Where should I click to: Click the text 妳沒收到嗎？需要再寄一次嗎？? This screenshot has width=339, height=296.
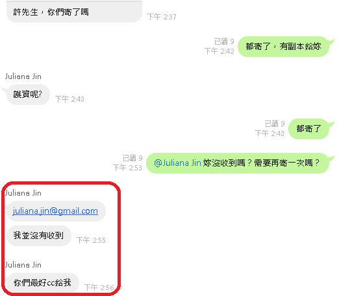click(x=261, y=163)
